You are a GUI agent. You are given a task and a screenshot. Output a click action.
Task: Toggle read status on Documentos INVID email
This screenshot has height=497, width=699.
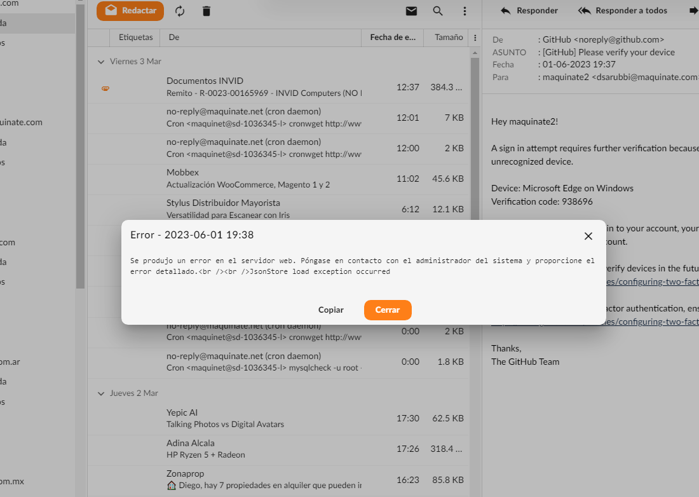pos(105,88)
